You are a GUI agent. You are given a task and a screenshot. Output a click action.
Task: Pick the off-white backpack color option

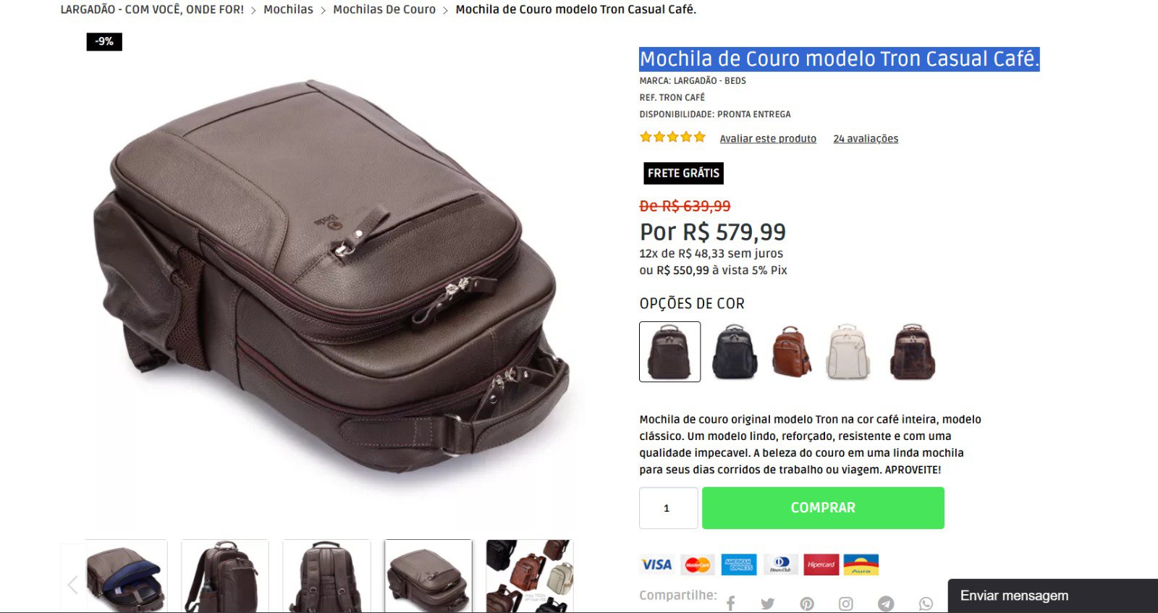coord(848,352)
